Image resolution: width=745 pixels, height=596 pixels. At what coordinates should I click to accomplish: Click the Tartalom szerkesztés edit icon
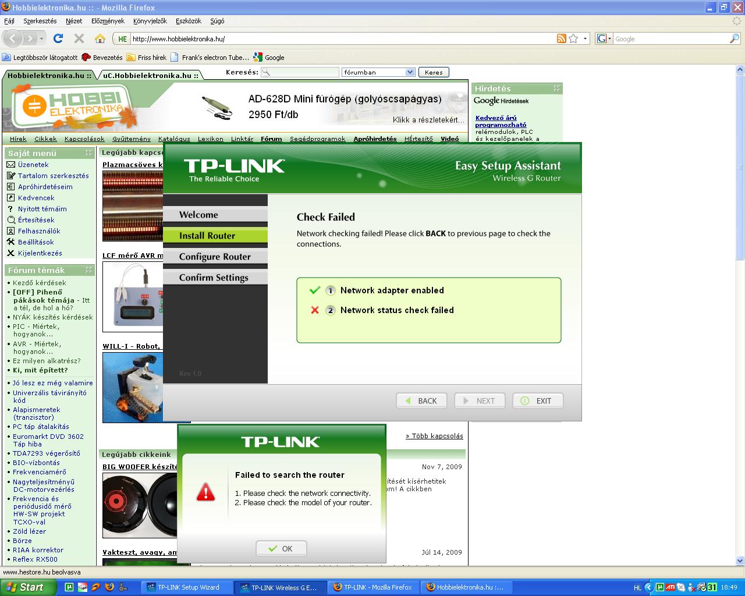pyautogui.click(x=10, y=176)
